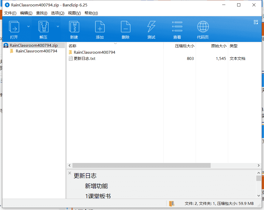
Task: Click the View (查看) list icon
Action: [x=177, y=26]
